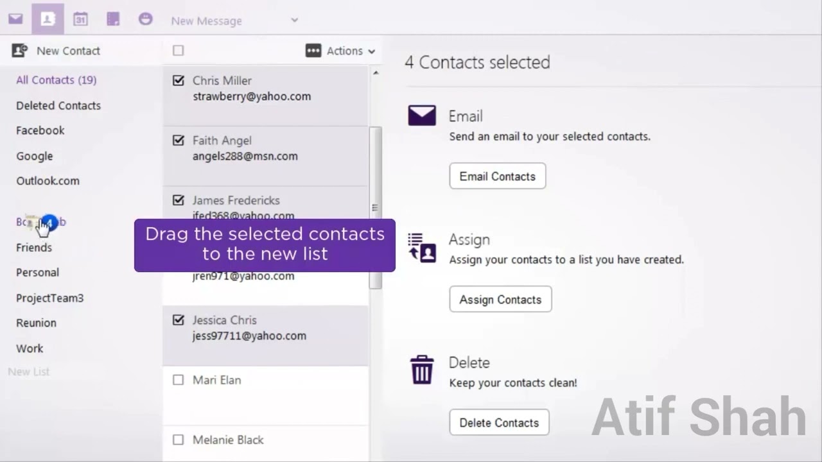
Task: Open the Contacts icon in top bar
Action: click(x=48, y=19)
